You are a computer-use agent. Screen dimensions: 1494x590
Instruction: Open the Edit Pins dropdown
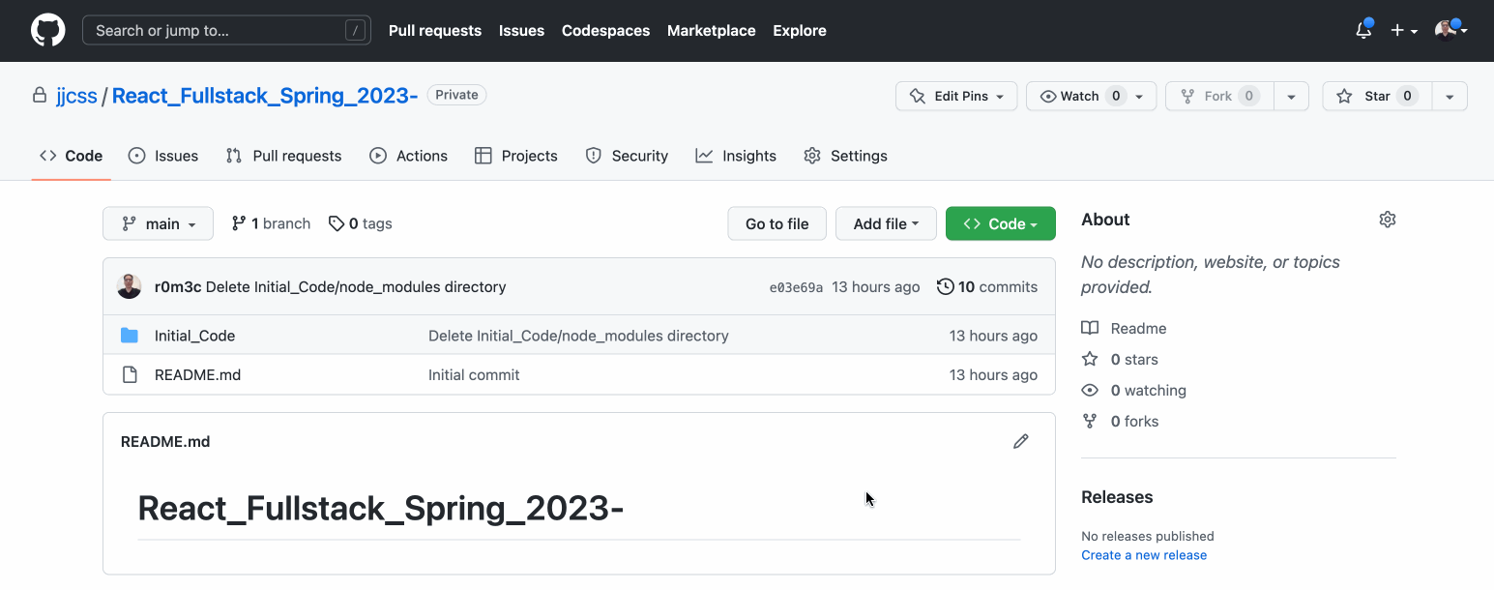click(956, 96)
